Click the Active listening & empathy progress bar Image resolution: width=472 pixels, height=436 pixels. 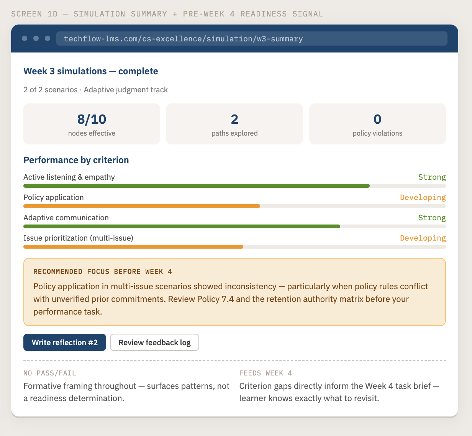(x=234, y=186)
